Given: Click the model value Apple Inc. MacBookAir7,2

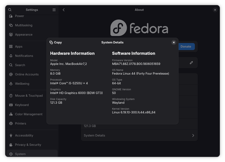Looking at the screenshot, I should pyautogui.click(x=68, y=64).
